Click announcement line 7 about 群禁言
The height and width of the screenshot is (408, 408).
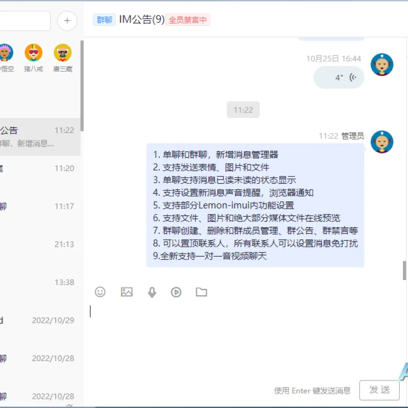[256, 231]
